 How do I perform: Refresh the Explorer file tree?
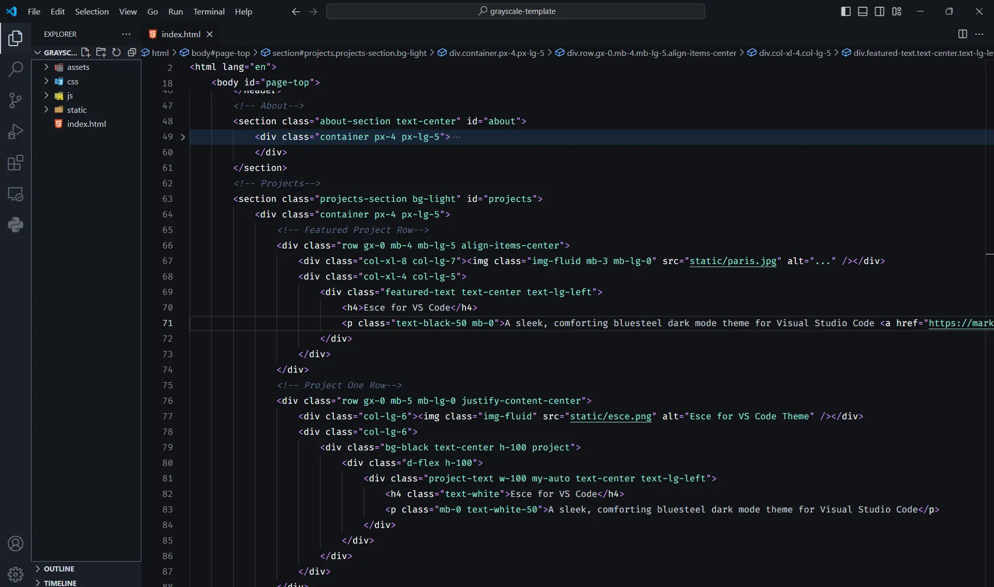pos(116,52)
